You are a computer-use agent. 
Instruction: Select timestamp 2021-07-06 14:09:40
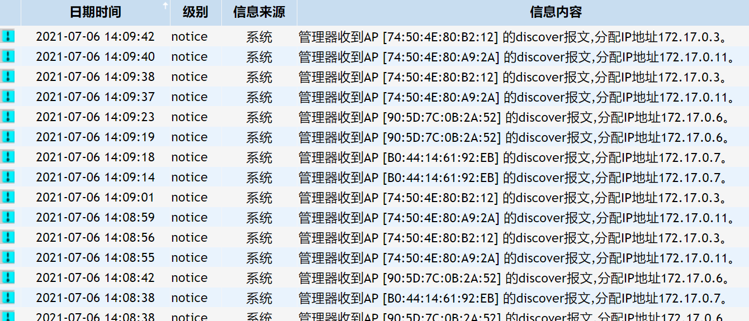(x=96, y=57)
